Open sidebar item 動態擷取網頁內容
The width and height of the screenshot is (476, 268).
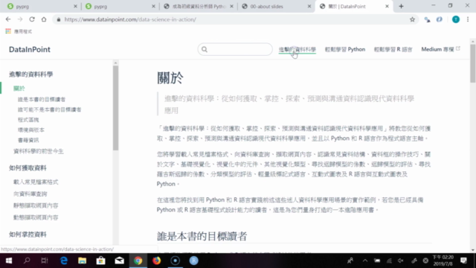pyautogui.click(x=36, y=217)
